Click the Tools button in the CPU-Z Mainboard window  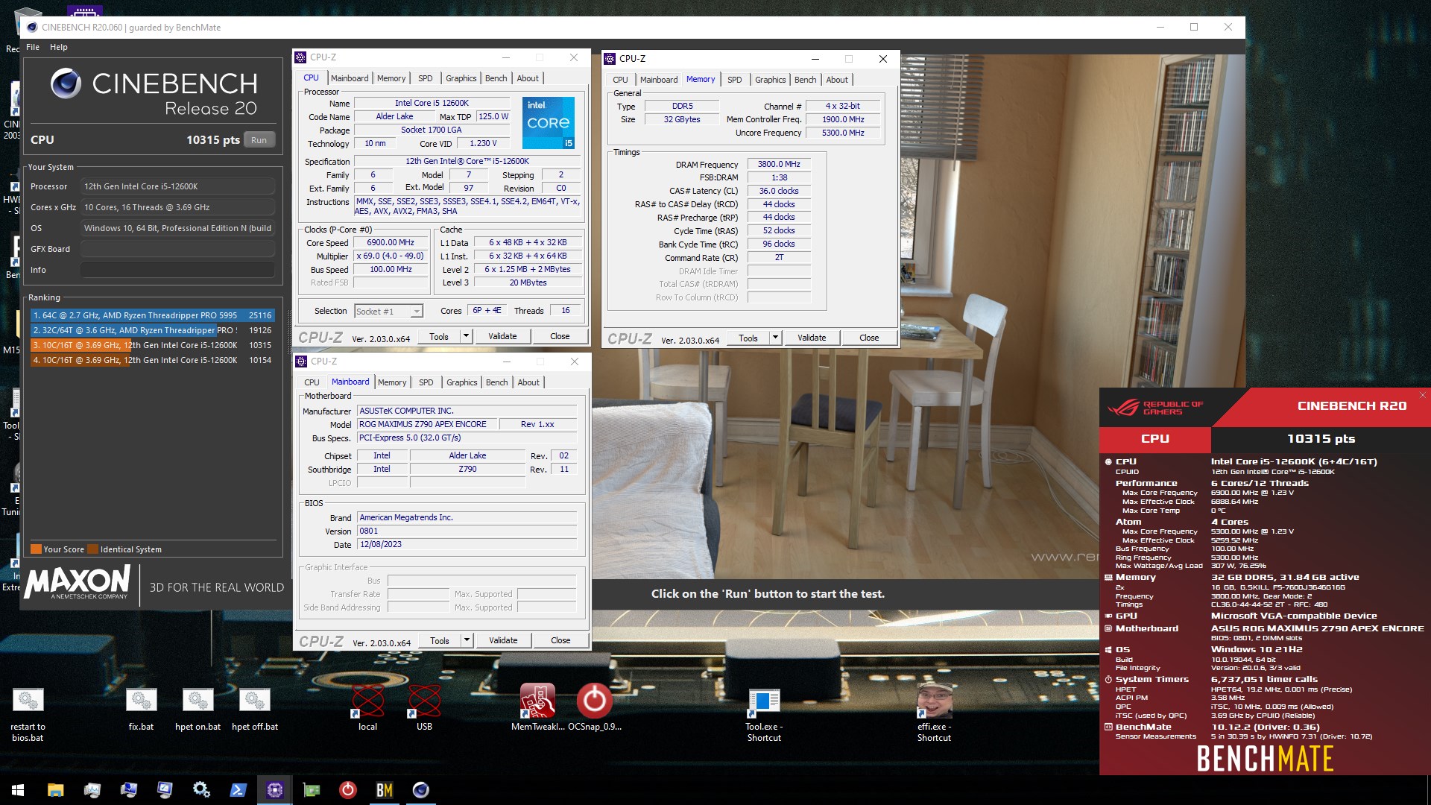440,640
